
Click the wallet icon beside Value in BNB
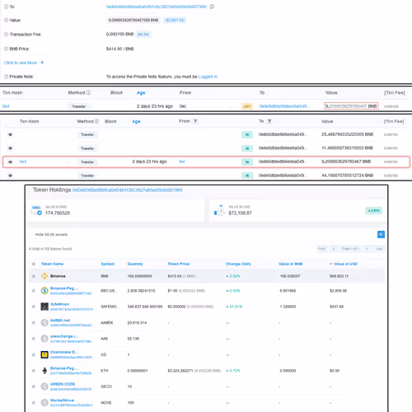[x=36, y=210]
